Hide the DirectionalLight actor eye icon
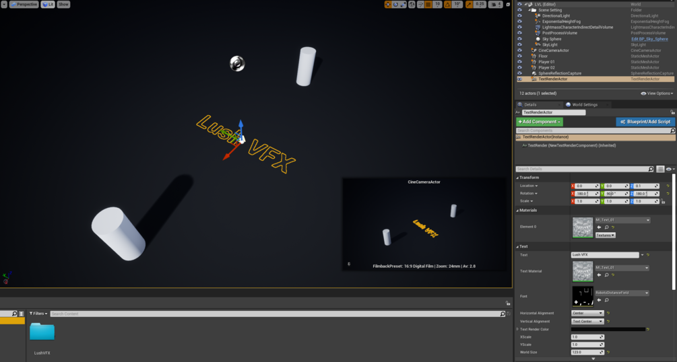The height and width of the screenshot is (362, 677). (519, 15)
